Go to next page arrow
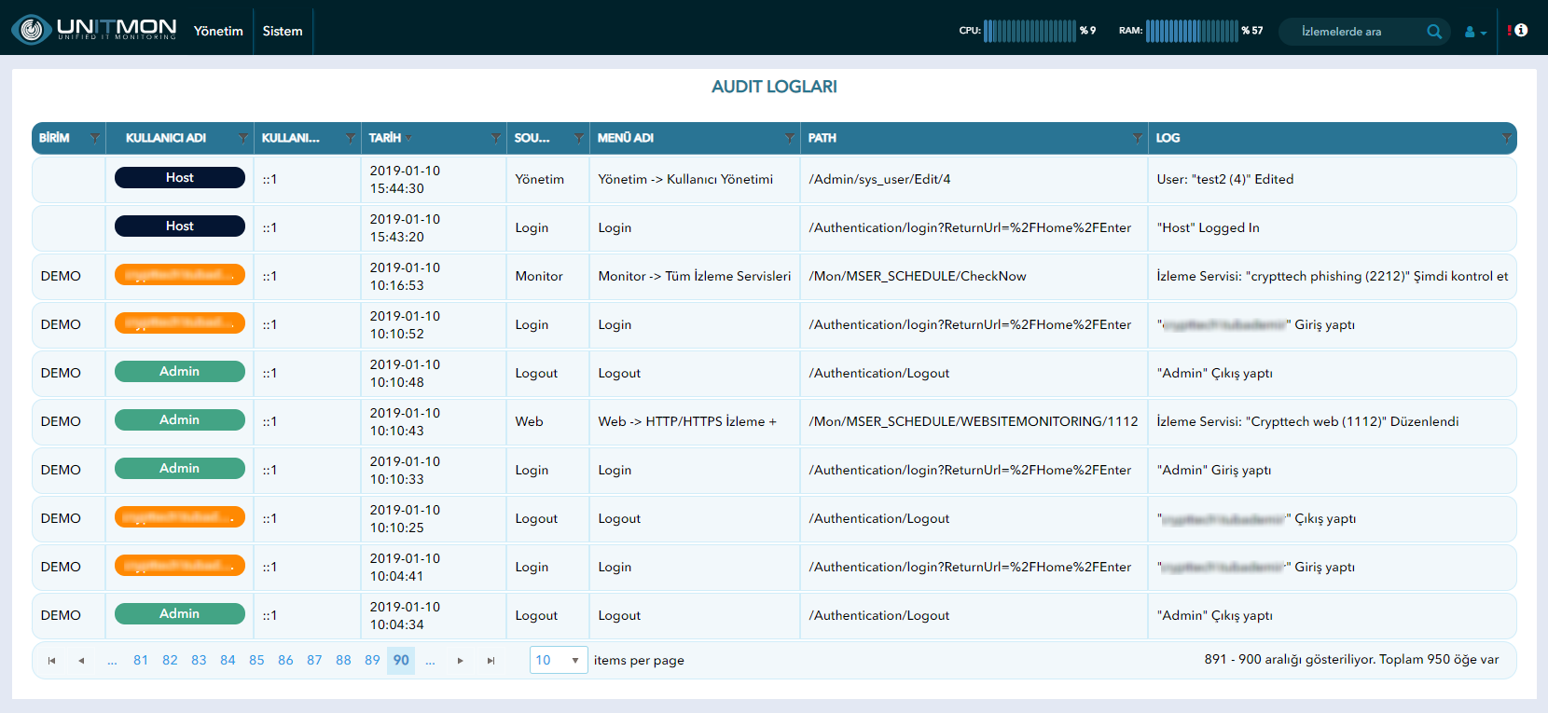Image resolution: width=1548 pixels, height=713 pixels. coord(461,661)
